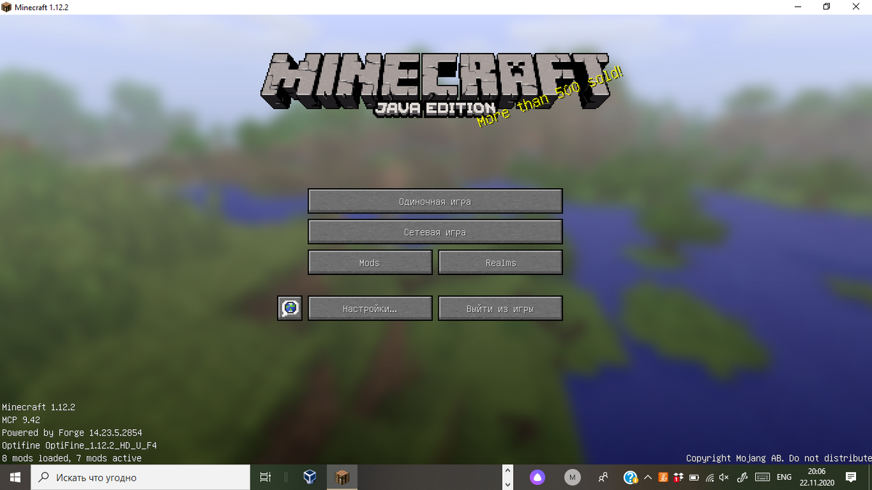
Task: Open the Сетевая игра multiplayer menu
Action: click(435, 232)
